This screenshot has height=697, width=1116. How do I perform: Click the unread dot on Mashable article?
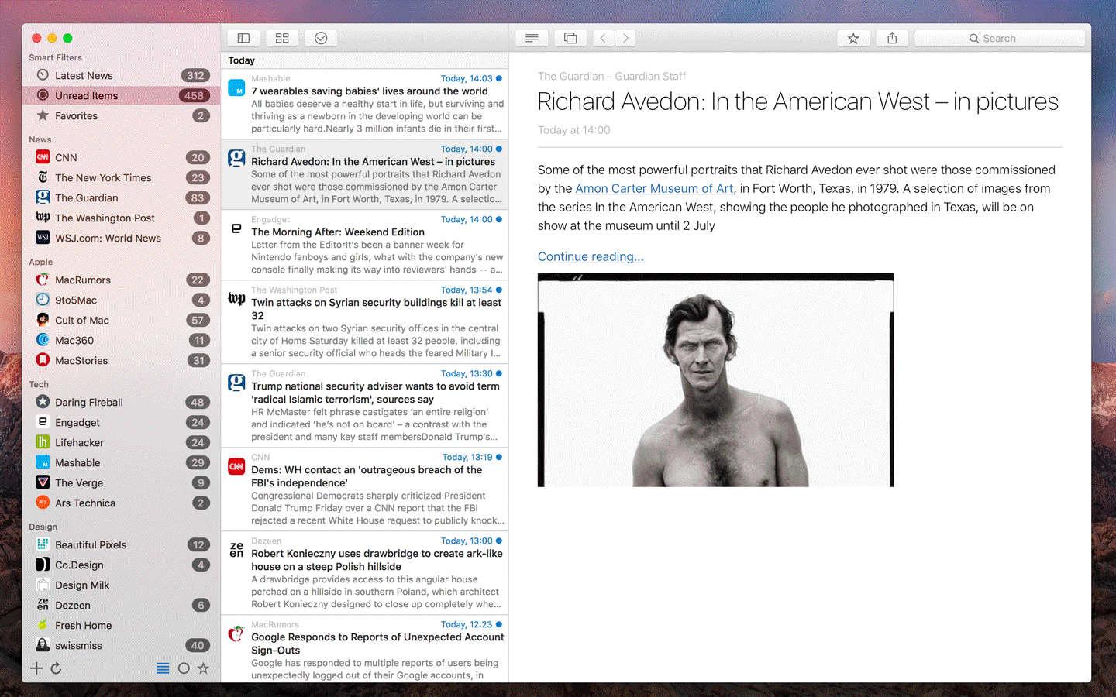coord(499,78)
